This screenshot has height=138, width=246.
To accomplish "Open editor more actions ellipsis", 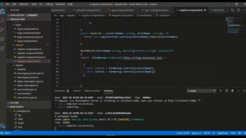I will [x=244, y=10].
